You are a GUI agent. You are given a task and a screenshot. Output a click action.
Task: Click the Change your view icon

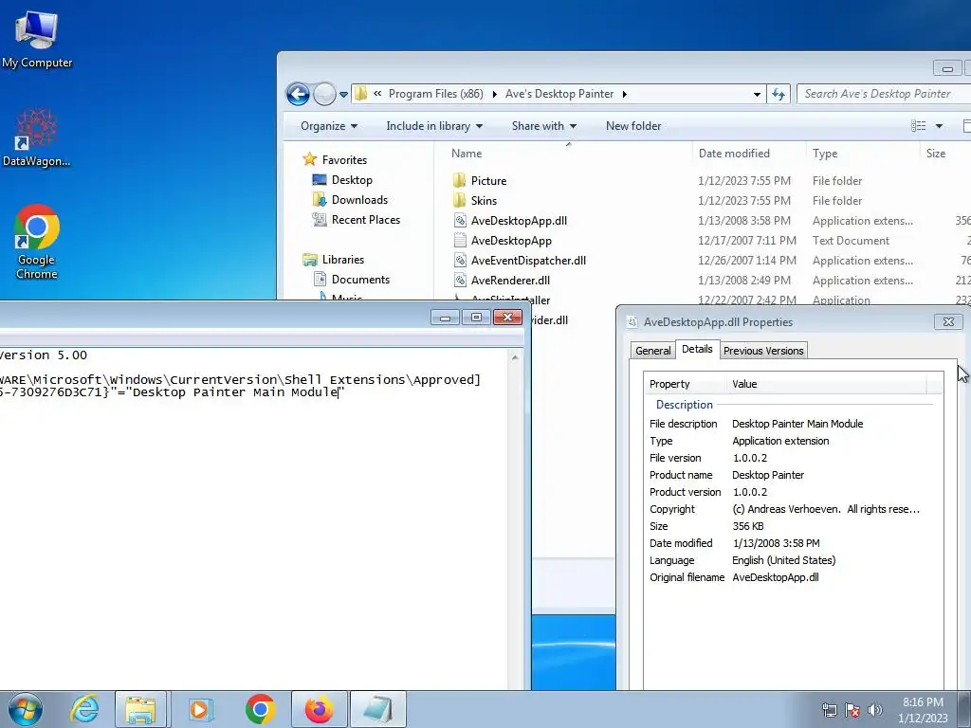click(x=918, y=126)
